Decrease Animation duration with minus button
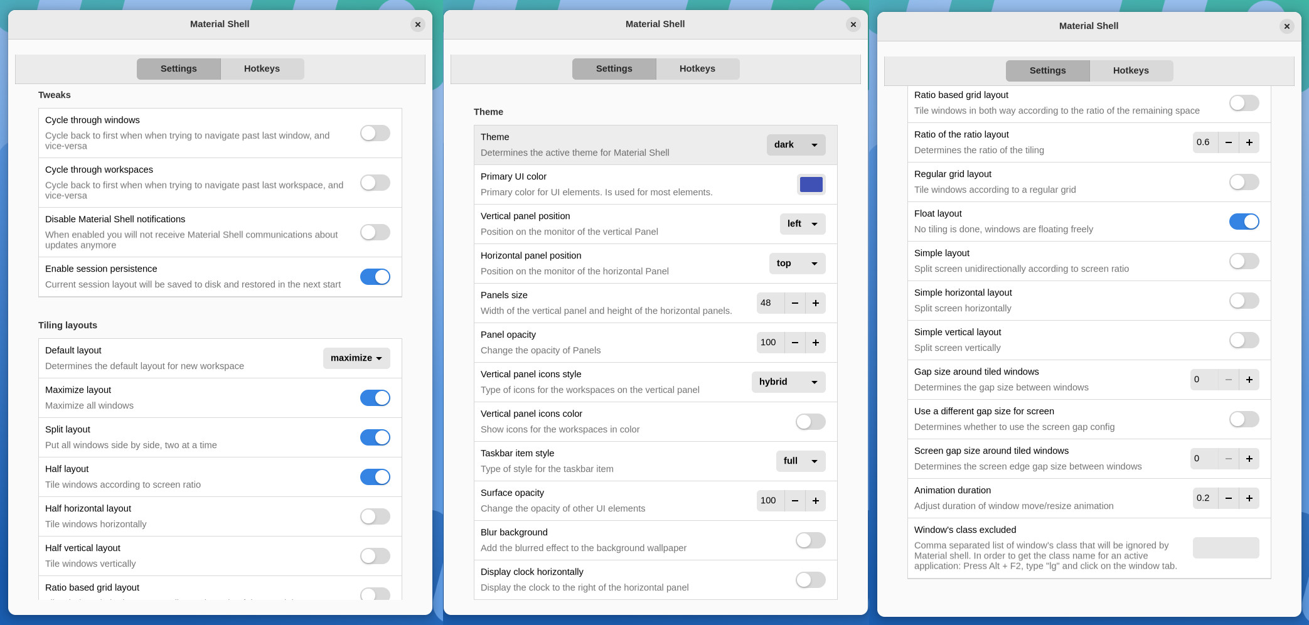1309x625 pixels. pyautogui.click(x=1228, y=498)
